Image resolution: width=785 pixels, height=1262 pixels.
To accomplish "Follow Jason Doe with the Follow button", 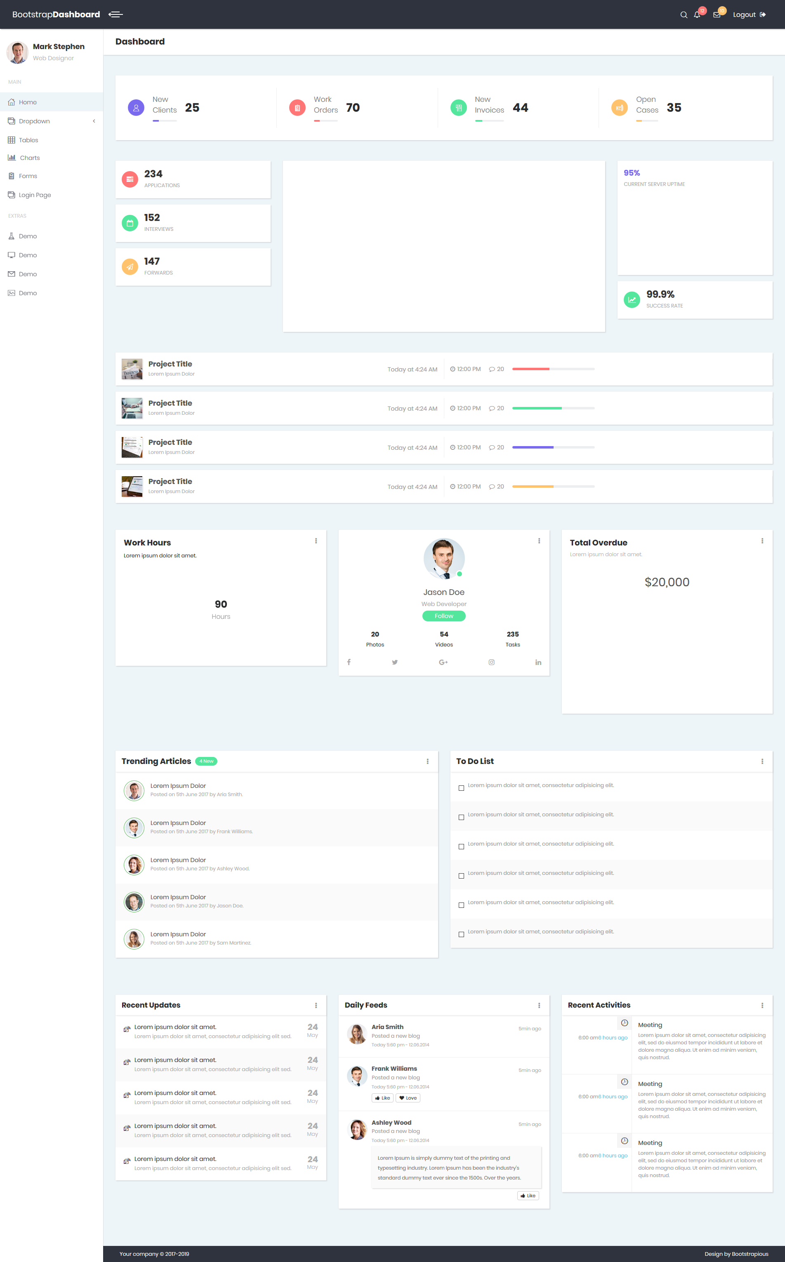I will pos(443,616).
